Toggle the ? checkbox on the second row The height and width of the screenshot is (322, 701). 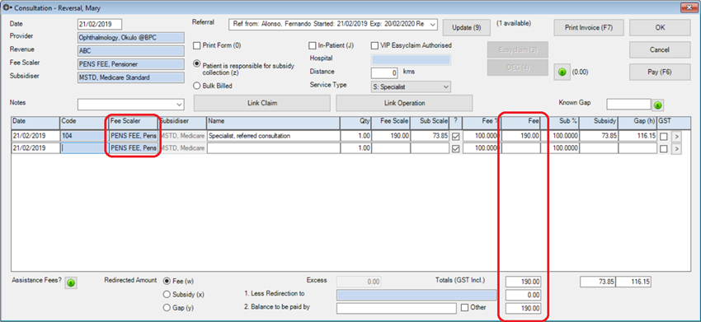coord(455,149)
